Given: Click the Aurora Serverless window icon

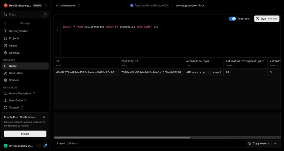Looking at the screenshot, I should point(5,93).
